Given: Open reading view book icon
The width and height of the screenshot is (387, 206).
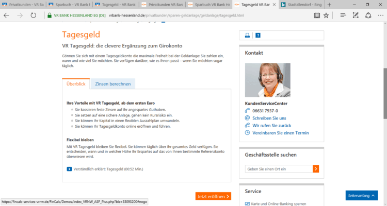Looking at the screenshot, I should click(317, 15).
